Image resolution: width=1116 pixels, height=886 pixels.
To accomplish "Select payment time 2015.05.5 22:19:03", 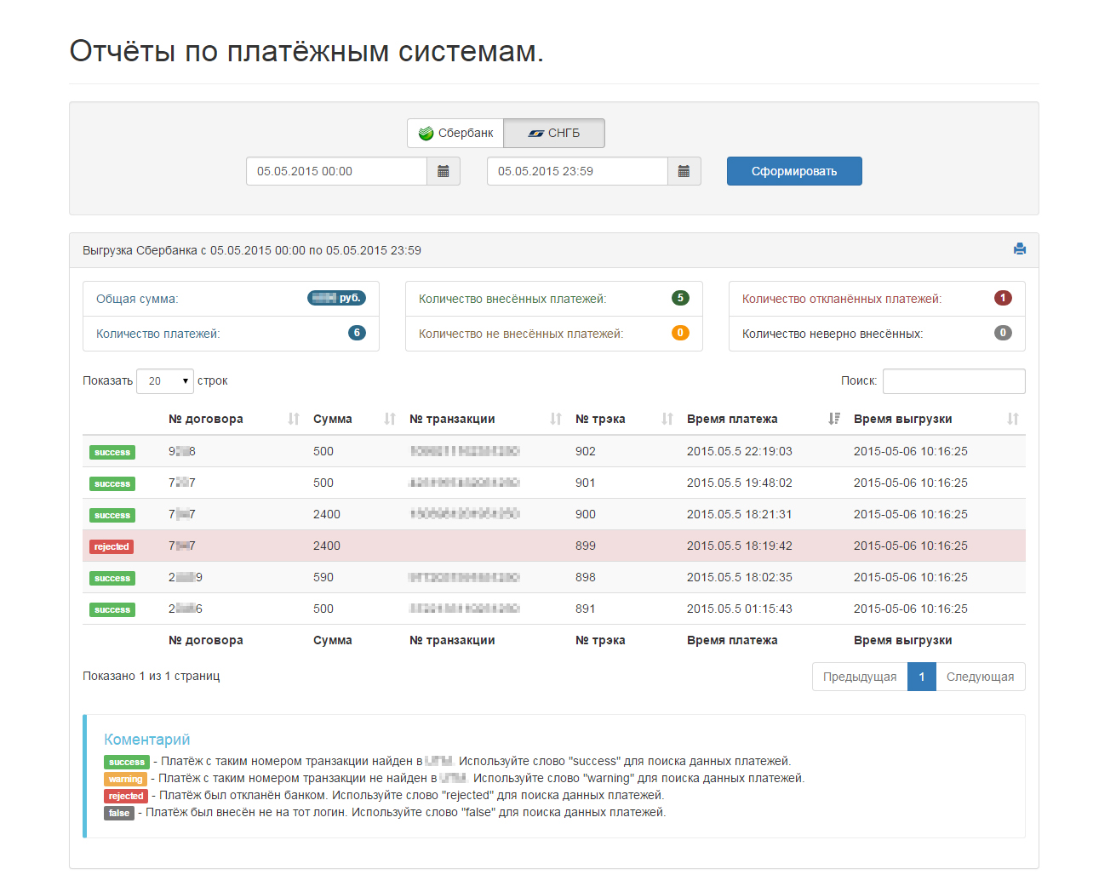I will (x=740, y=451).
